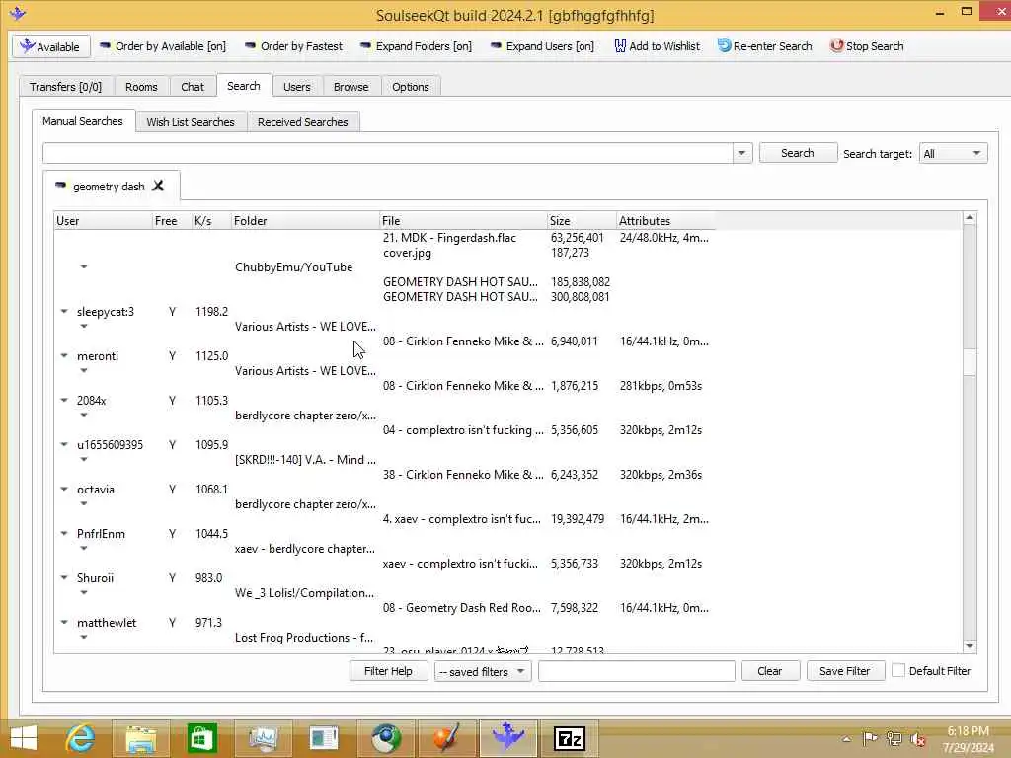Click the results scrollbar down arrow
The image size is (1011, 758).
[x=970, y=645]
